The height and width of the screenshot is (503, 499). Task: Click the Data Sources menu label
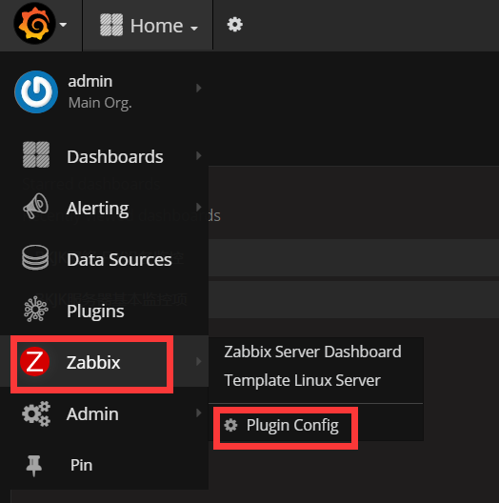[x=119, y=259]
